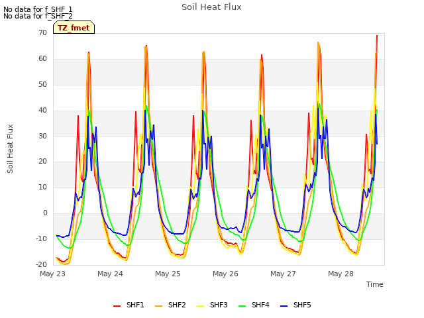
Task: Click the May 23 x-axis tick label
Action: tap(52, 274)
